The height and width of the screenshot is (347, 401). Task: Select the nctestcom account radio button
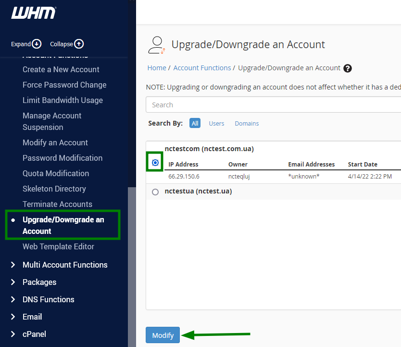pos(155,163)
